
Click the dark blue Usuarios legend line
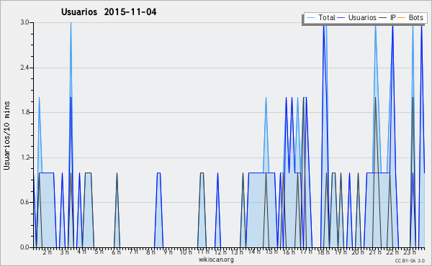coord(341,18)
